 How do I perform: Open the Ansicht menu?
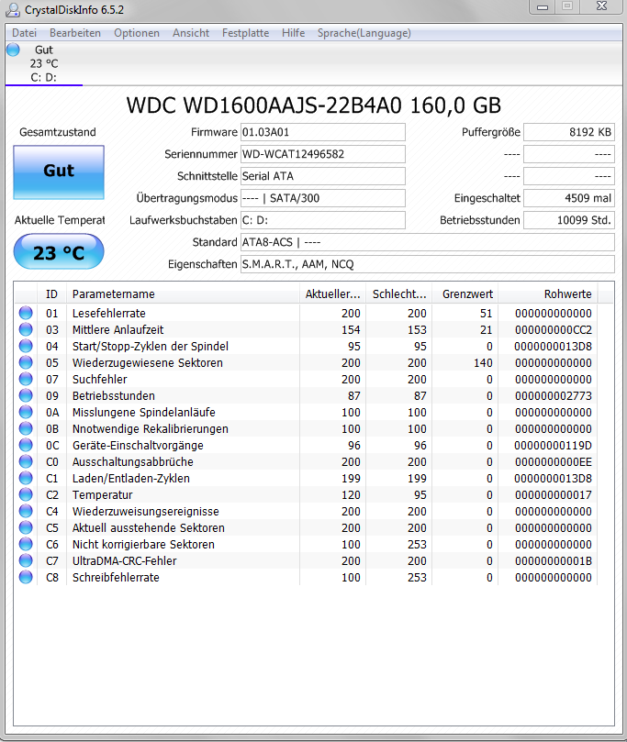click(x=191, y=33)
